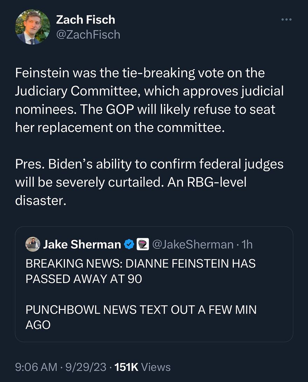Click the 1h timestamp on quoted tweet
The height and width of the screenshot is (382, 308).
click(247, 244)
